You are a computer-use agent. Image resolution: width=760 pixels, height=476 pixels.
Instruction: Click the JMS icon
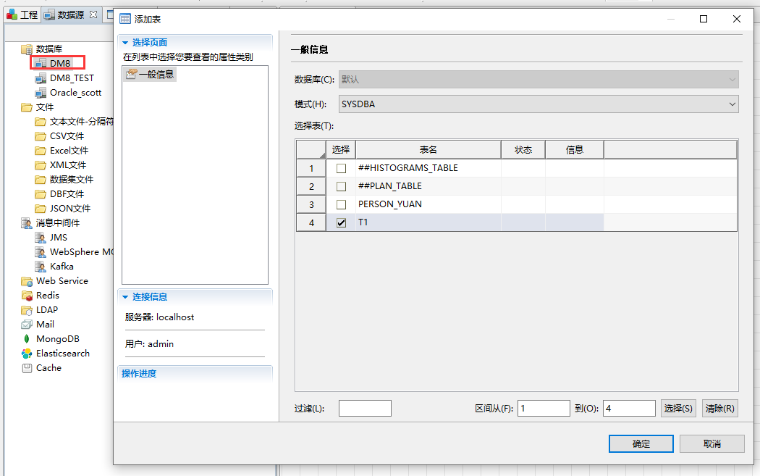pyautogui.click(x=41, y=238)
